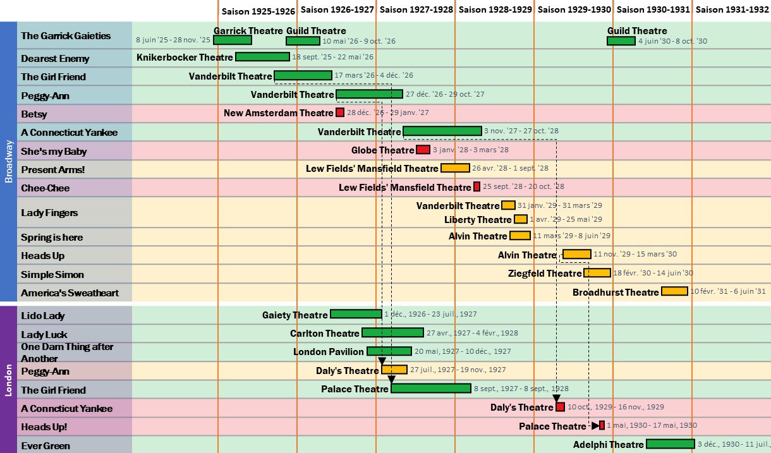Select the green Broadway A Connecticut Yankee bar
Screen dimensions: 771x453
pyautogui.click(x=442, y=131)
